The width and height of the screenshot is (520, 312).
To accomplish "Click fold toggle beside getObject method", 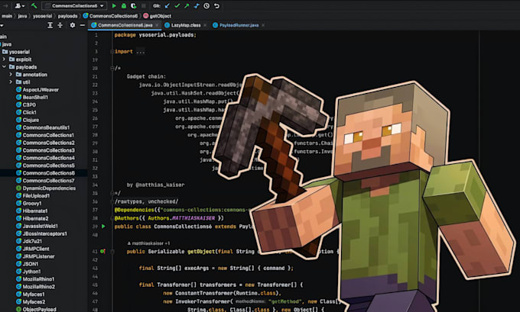I will (112, 252).
